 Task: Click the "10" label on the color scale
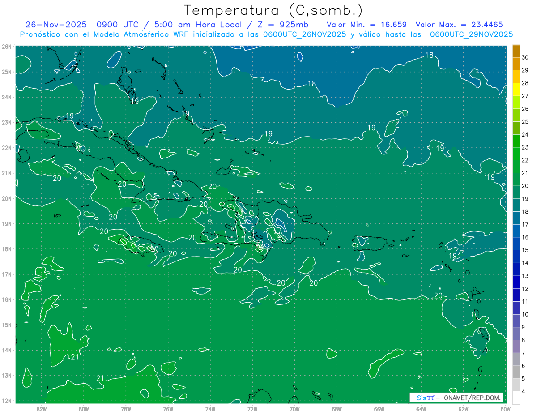(x=525, y=314)
